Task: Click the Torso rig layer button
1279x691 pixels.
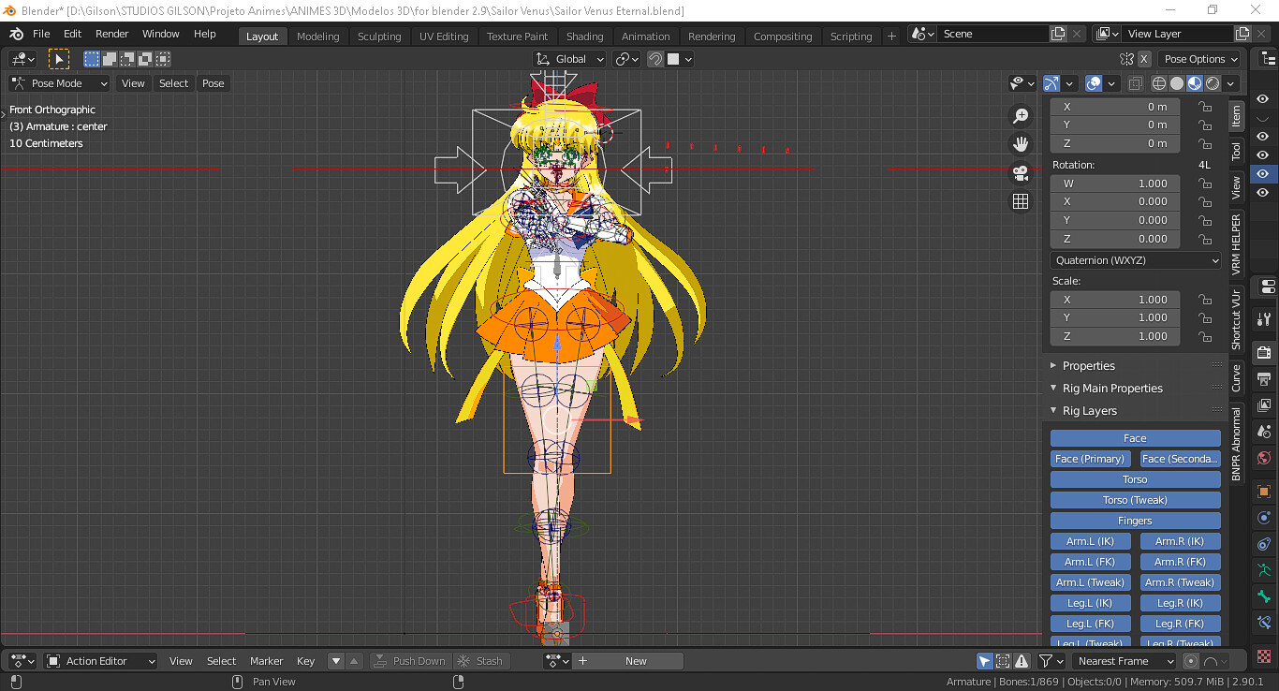Action: tap(1135, 479)
